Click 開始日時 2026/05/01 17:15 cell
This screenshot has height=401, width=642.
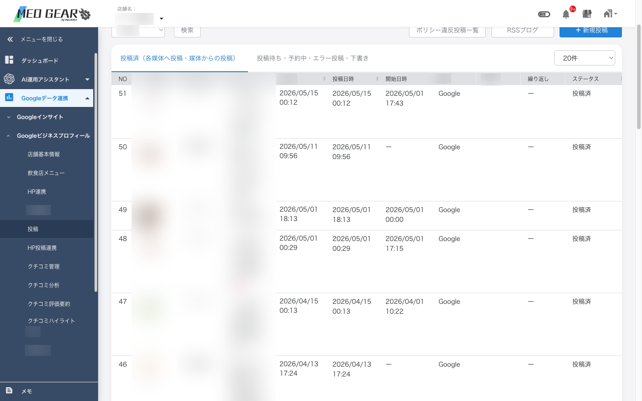click(x=405, y=244)
